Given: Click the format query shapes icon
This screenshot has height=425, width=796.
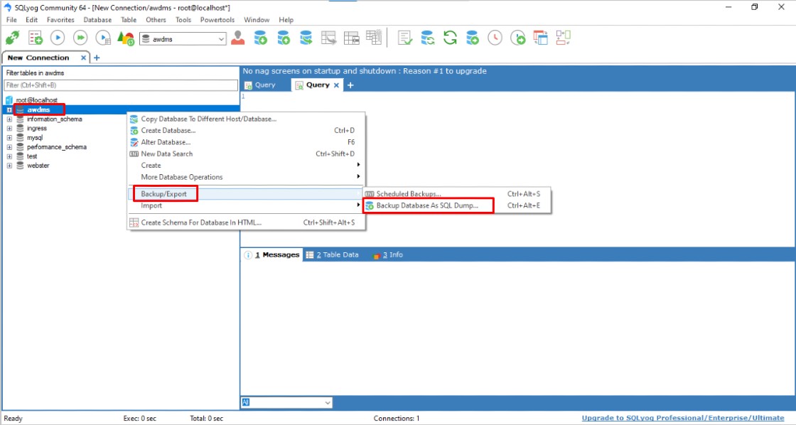Looking at the screenshot, I should 125,38.
